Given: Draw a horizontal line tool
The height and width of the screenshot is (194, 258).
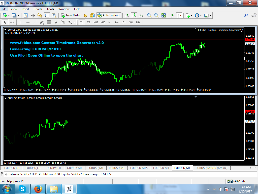Looking at the screenshot, I should coord(28,22).
